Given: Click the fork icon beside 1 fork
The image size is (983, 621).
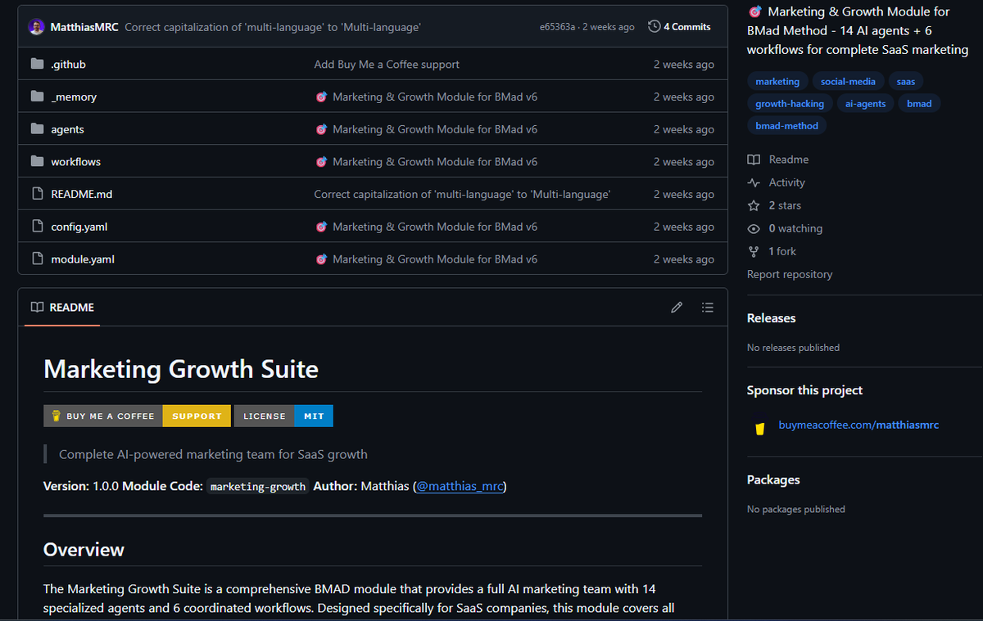Looking at the screenshot, I should [754, 251].
